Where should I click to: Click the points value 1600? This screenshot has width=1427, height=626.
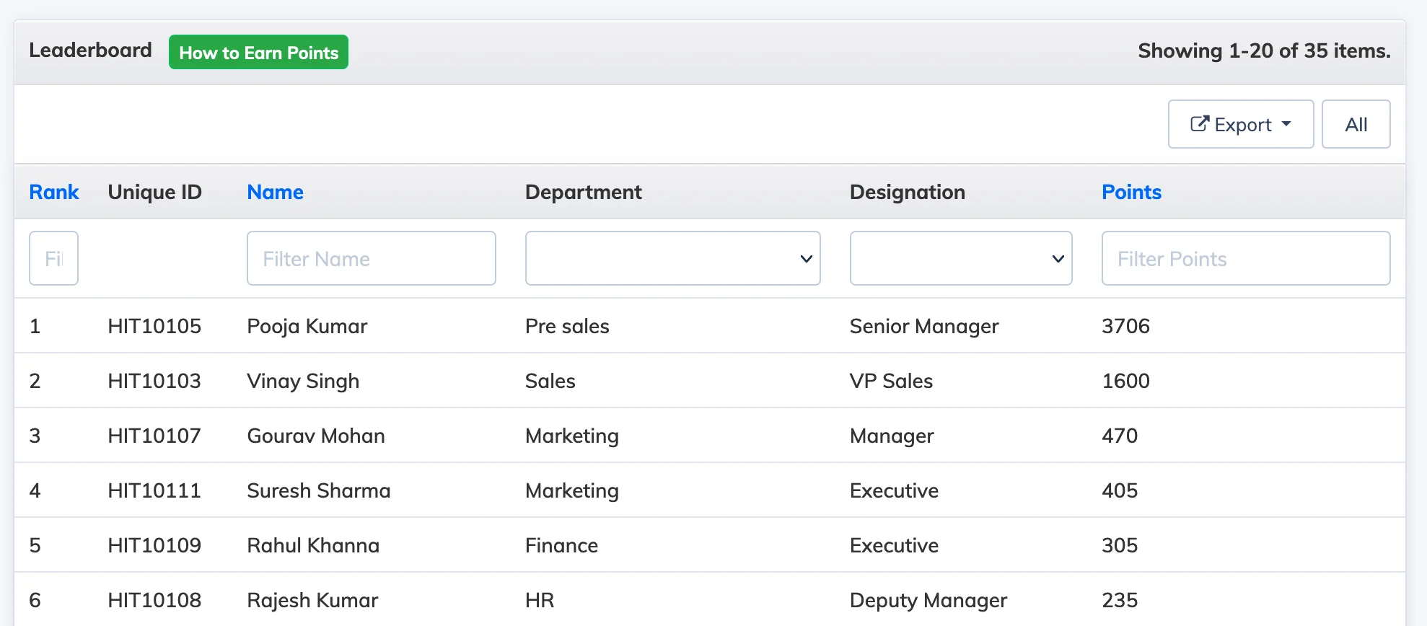click(1125, 381)
